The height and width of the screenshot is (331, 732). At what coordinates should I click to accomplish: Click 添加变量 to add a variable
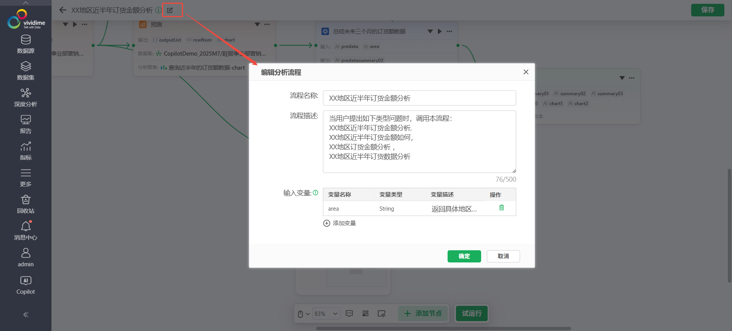point(340,223)
